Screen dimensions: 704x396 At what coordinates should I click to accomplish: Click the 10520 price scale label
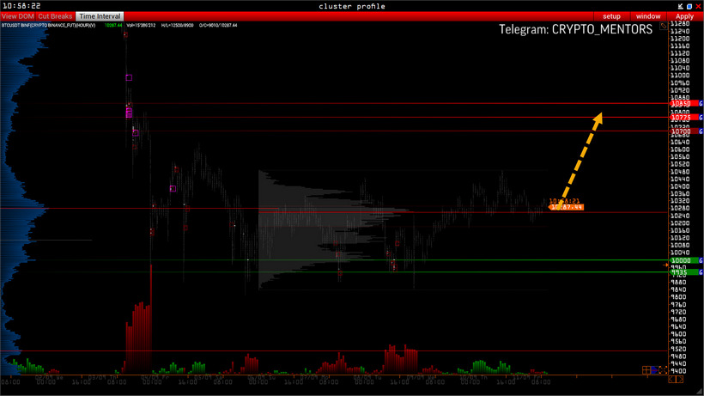(x=680, y=164)
